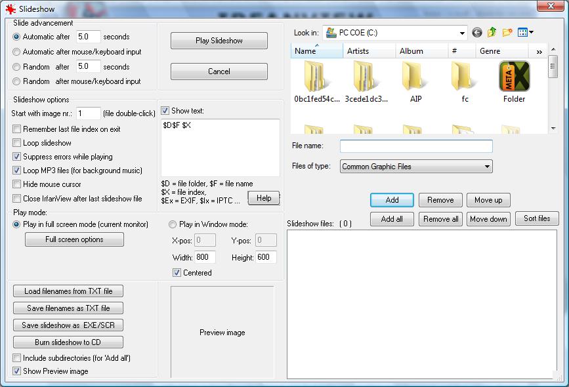The width and height of the screenshot is (569, 387).
Task: Expand the Look in drive dropdown
Action: click(462, 33)
